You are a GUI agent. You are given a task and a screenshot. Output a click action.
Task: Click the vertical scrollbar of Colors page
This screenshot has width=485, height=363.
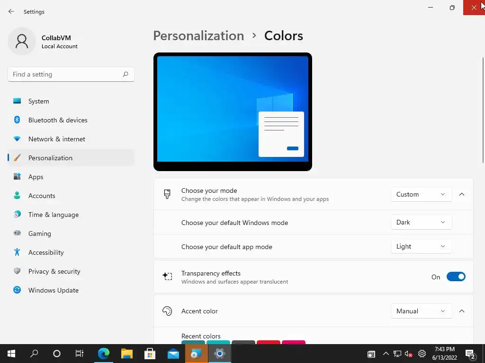coord(483,110)
